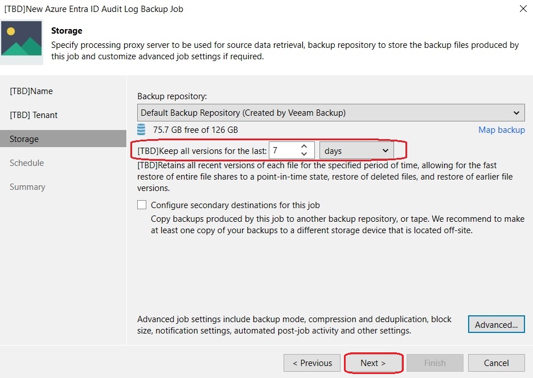533x378 pixels.
Task: Proceed with the Next button
Action: coord(373,363)
